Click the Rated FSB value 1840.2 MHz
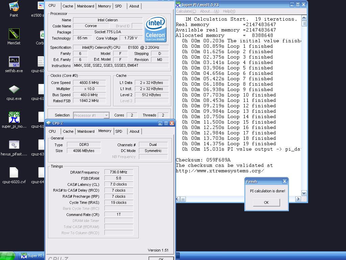346x260 pixels. tap(89, 101)
